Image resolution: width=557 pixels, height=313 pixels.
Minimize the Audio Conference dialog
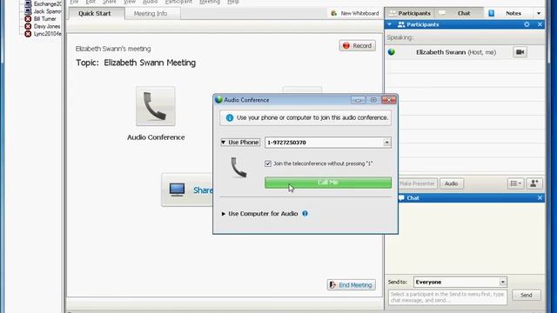tap(358, 100)
